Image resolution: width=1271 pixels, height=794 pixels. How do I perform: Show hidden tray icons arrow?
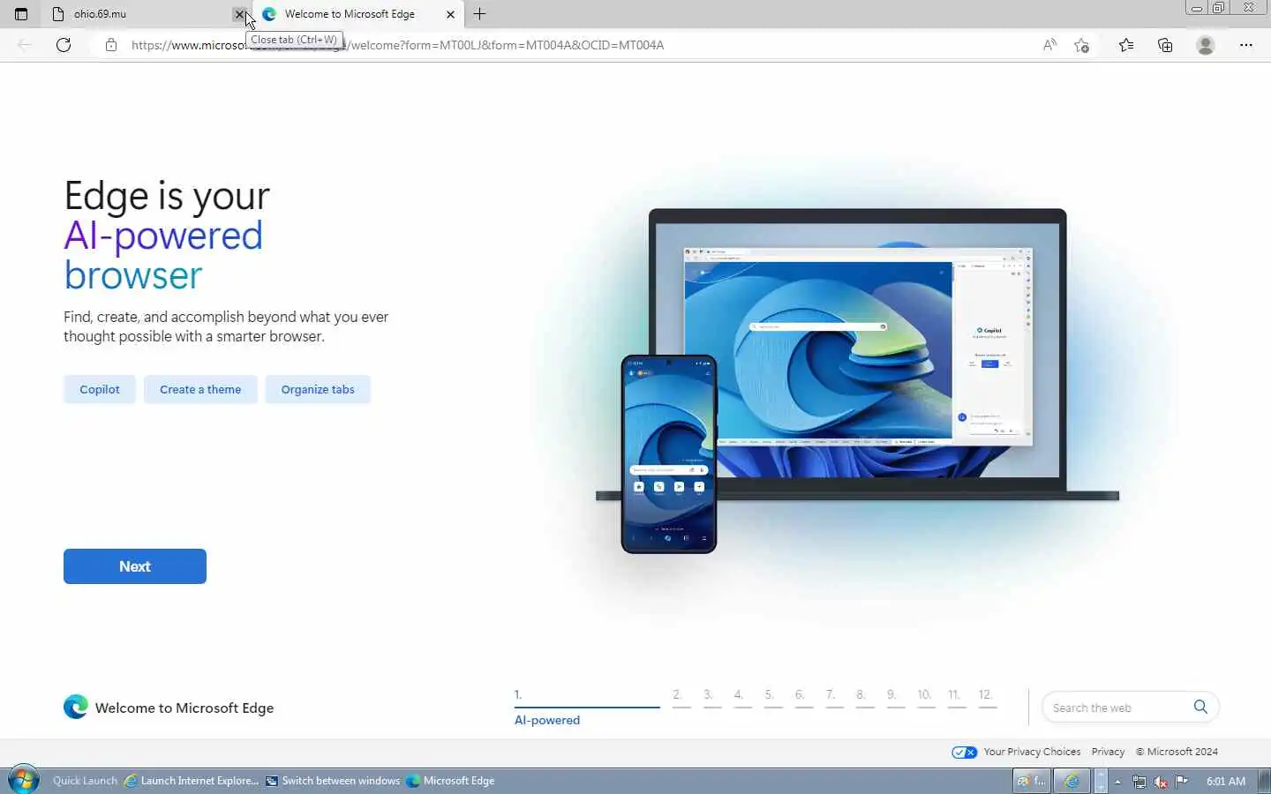click(x=1117, y=782)
